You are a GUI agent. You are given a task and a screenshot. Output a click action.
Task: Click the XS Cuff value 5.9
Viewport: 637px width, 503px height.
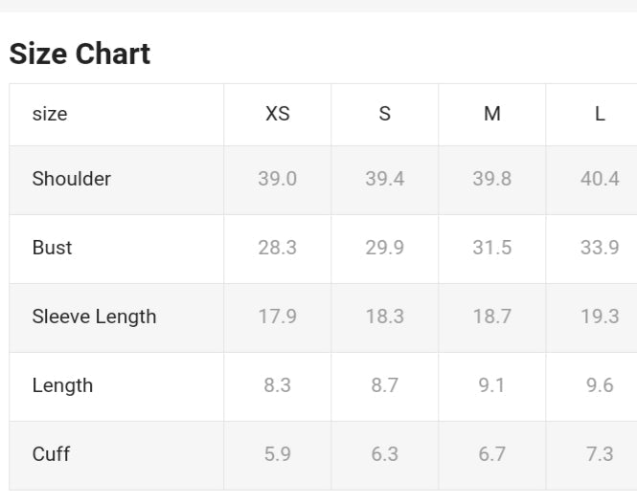coord(278,454)
